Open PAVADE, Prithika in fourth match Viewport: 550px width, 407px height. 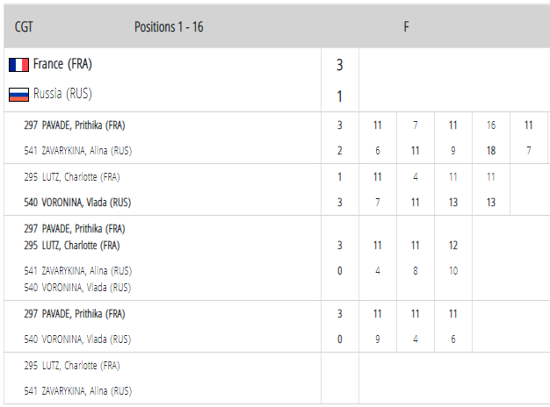coord(75,314)
